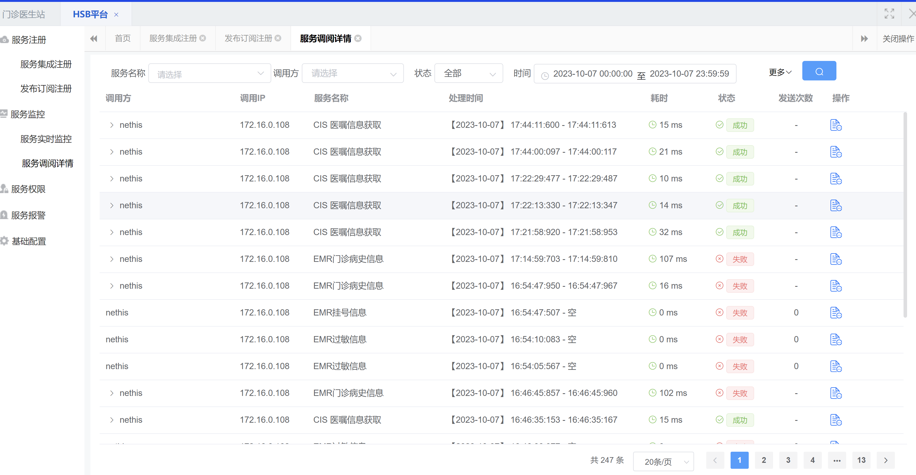Expand row with time 16:46:35:153
Screen dimensions: 916x475
pos(112,420)
